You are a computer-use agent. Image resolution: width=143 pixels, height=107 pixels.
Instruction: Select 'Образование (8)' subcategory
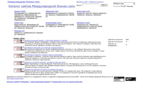62,15
